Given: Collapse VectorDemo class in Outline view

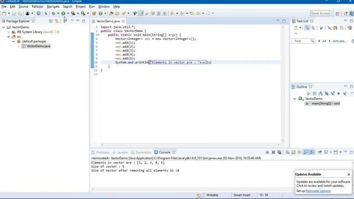Looking at the screenshot, I should pos(295,99).
